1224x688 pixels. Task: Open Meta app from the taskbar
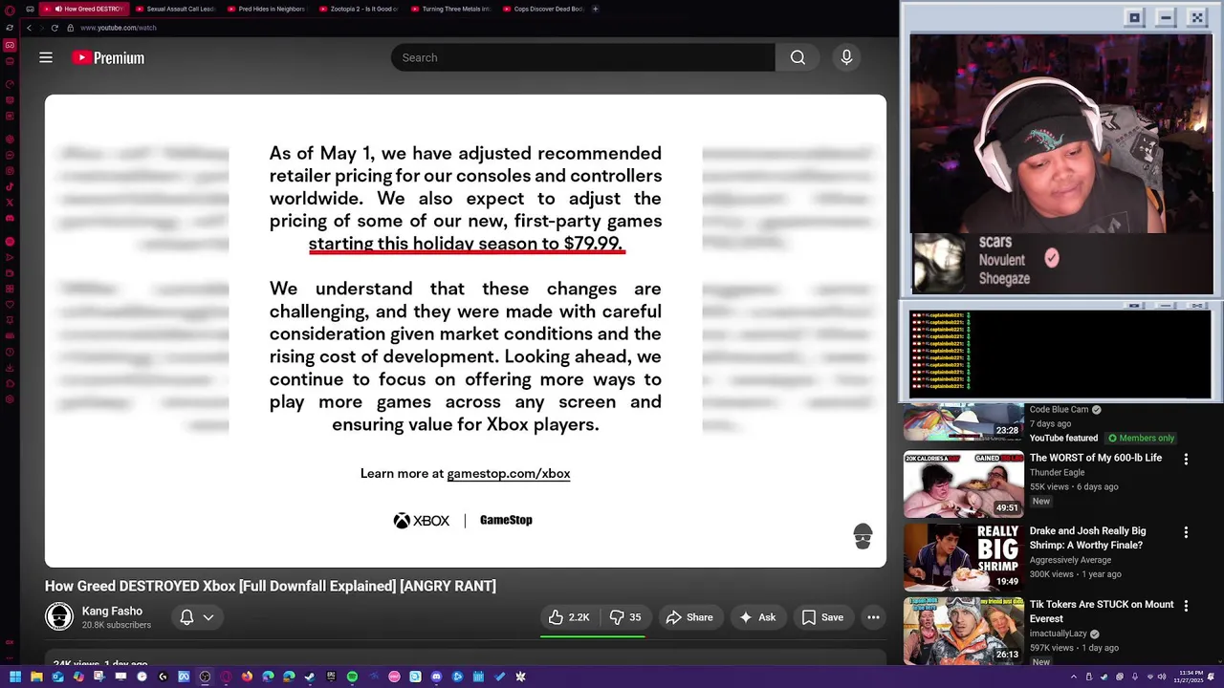184,677
